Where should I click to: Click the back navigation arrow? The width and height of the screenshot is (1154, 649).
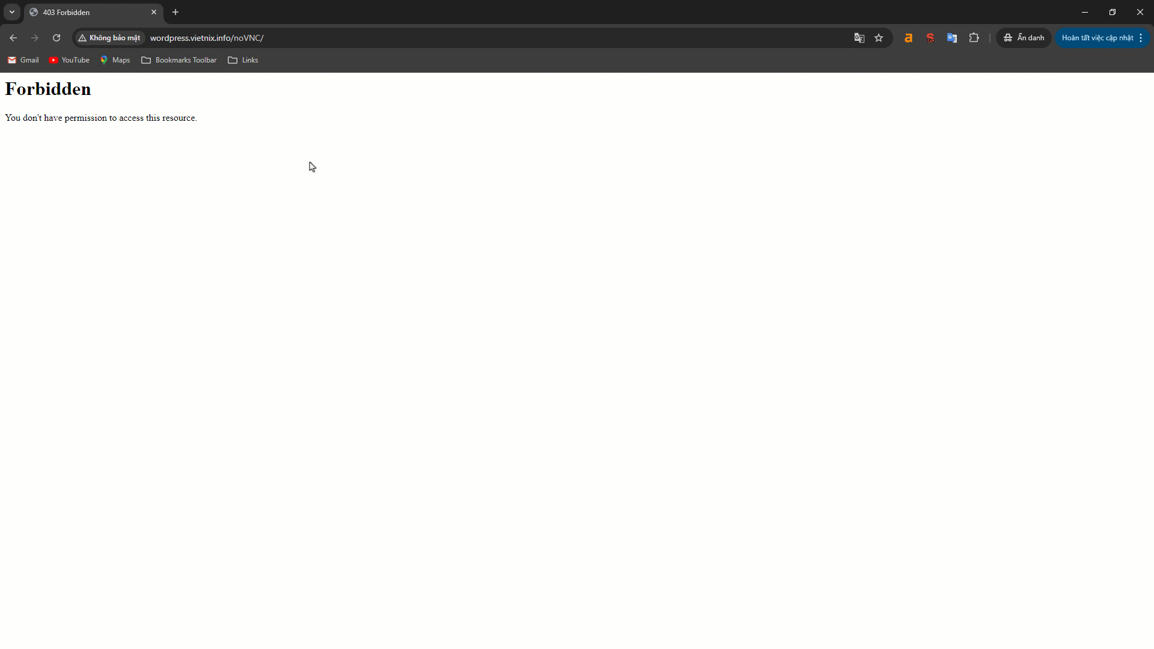[x=13, y=37]
